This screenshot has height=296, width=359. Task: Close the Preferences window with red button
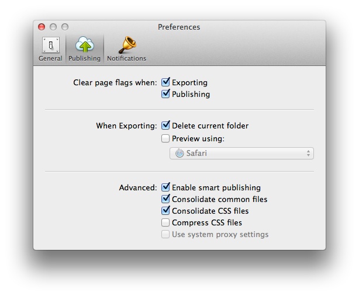tap(42, 27)
